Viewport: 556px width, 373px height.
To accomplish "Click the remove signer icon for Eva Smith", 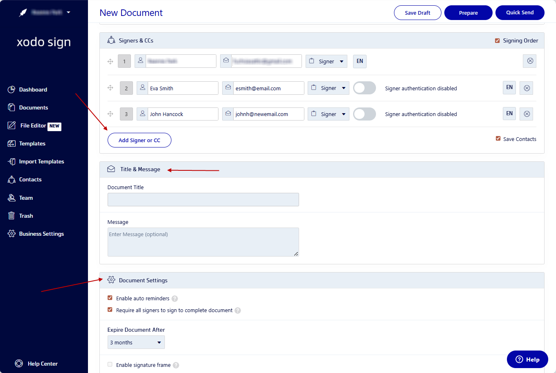I will pyautogui.click(x=526, y=88).
